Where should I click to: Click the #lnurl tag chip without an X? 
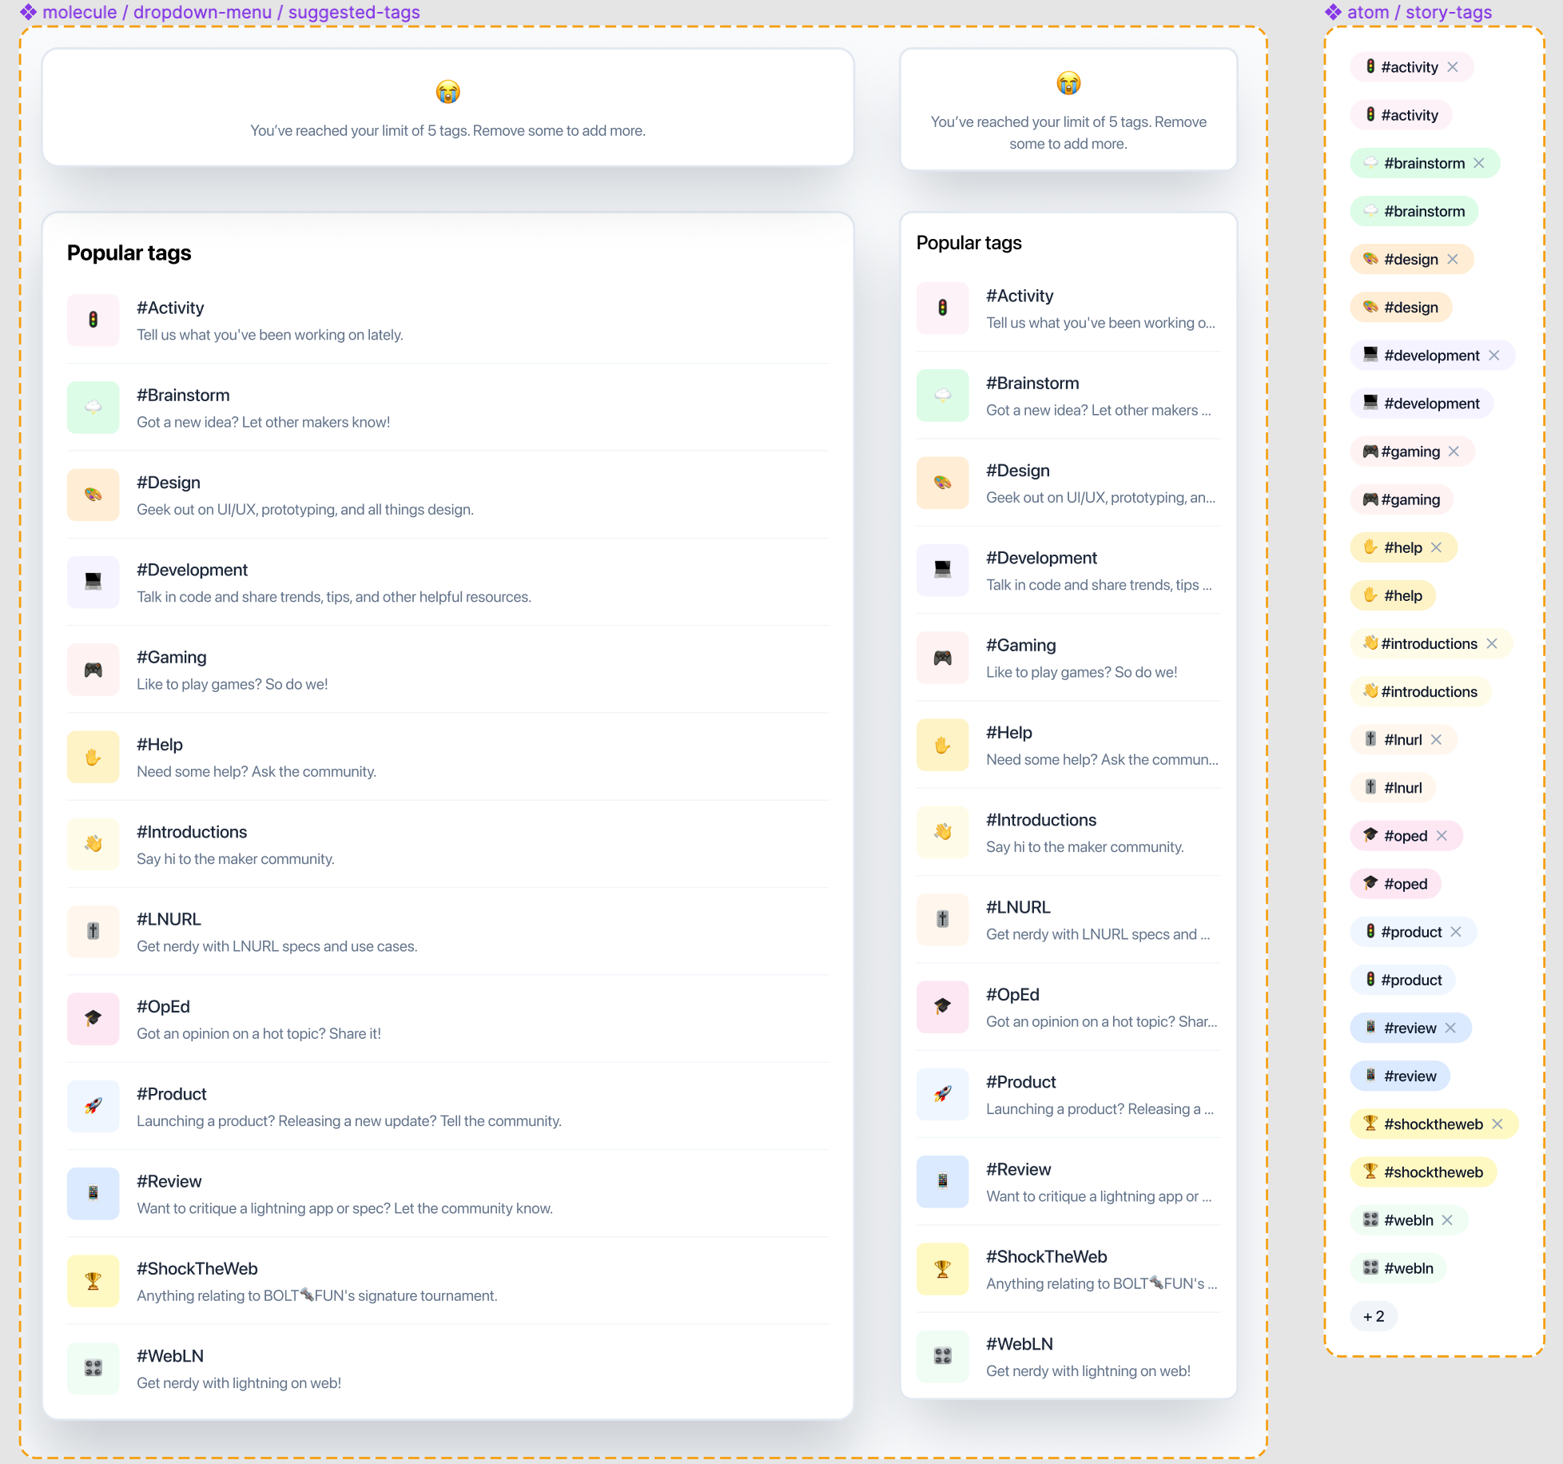click(x=1393, y=788)
